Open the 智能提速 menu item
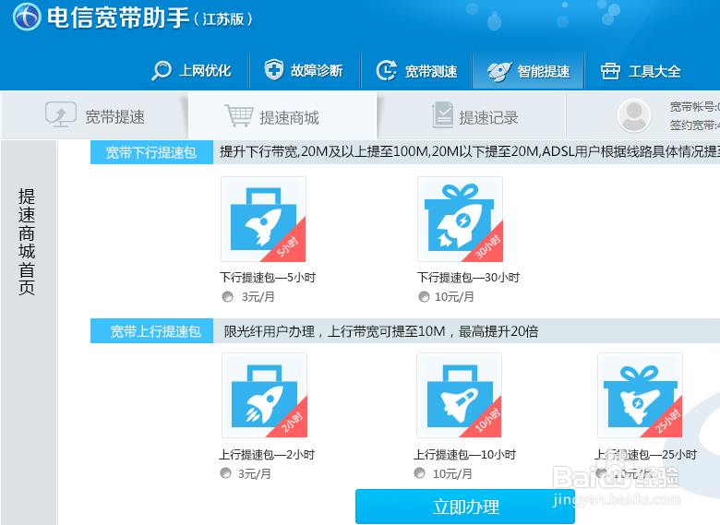The image size is (720, 525). [x=529, y=71]
